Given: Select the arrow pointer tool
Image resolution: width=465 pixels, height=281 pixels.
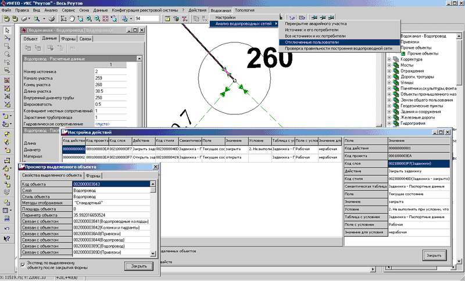Looking at the screenshot, I should [6, 30].
